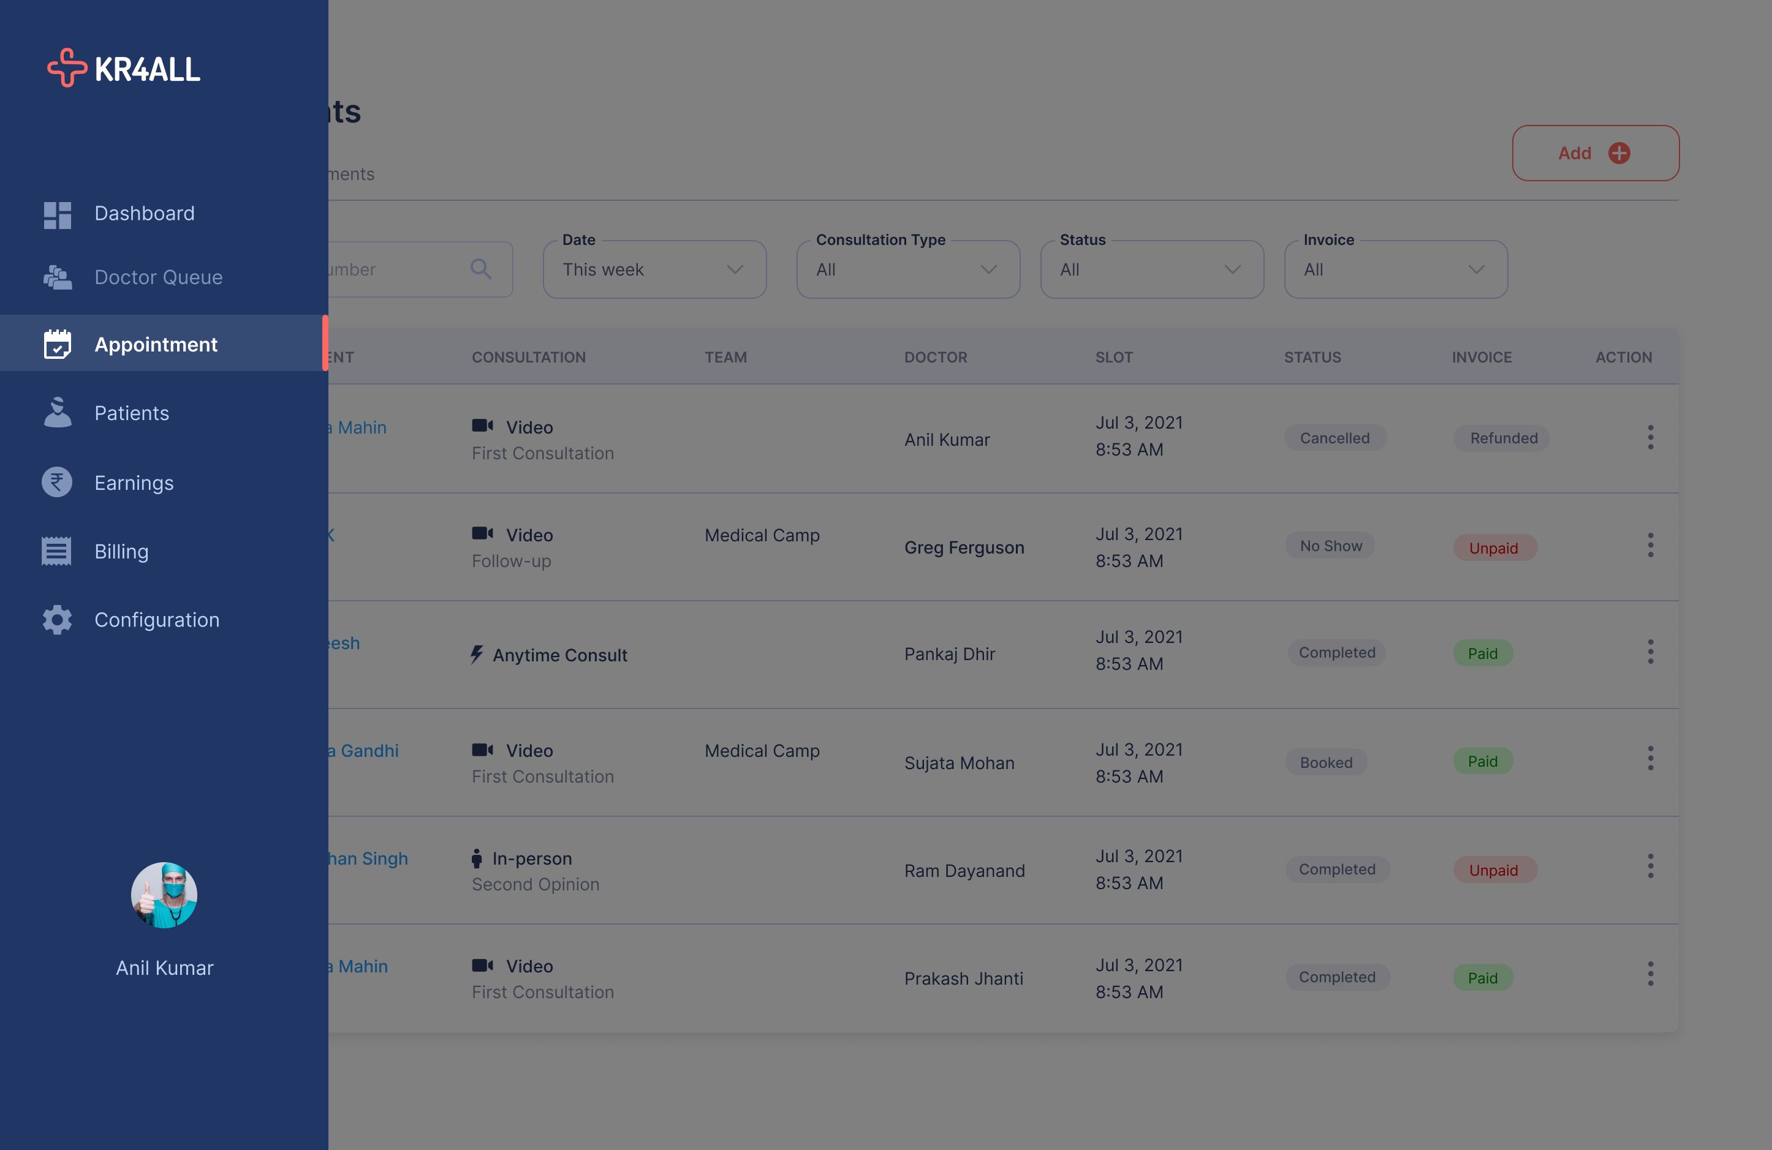Click the plus icon in Add button
Screen dimensions: 1772x1150
point(1619,152)
